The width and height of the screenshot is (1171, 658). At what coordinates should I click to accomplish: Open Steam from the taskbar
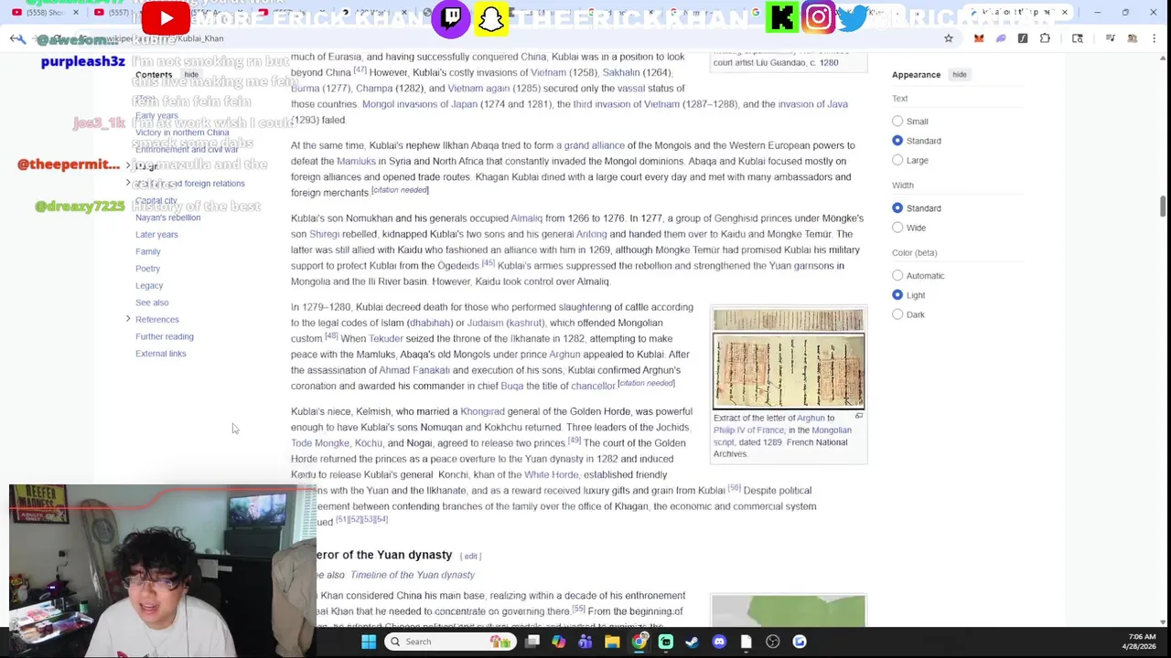coord(692,642)
